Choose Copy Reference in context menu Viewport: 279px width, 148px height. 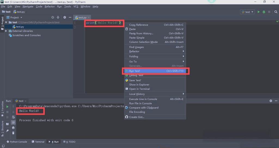click(155, 25)
